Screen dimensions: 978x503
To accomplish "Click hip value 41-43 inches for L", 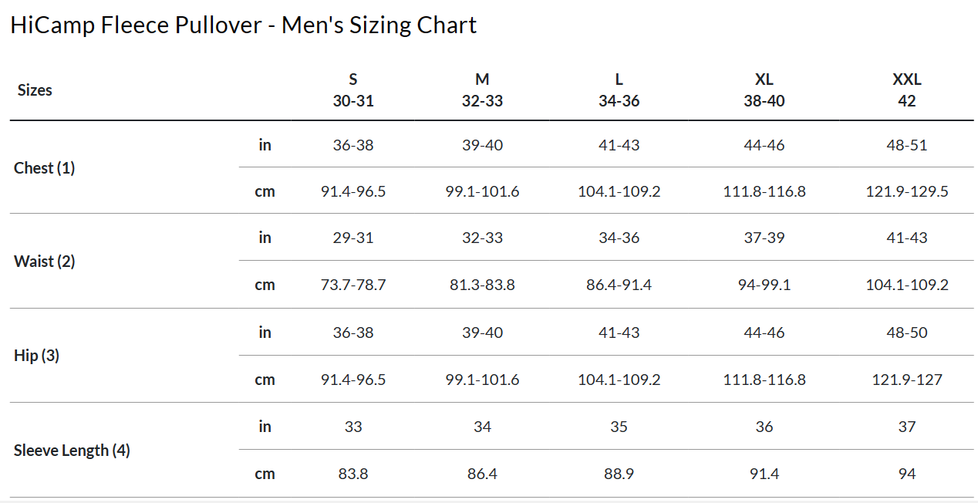I will point(619,333).
